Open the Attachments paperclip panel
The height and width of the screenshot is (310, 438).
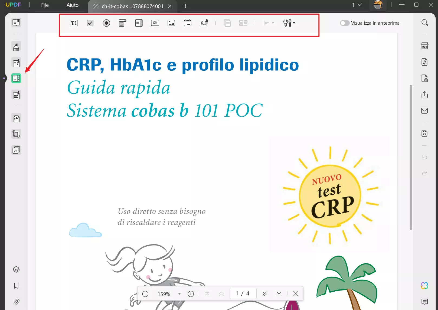click(16, 302)
